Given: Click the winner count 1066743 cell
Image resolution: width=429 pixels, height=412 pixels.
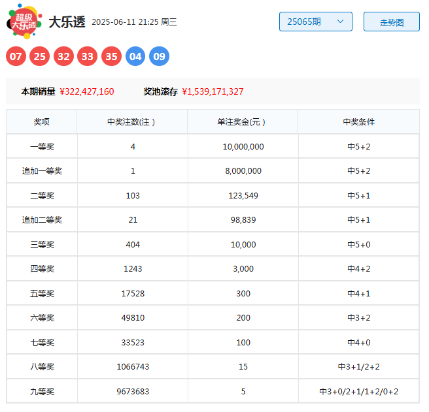Looking at the screenshot, I should coord(133,367).
